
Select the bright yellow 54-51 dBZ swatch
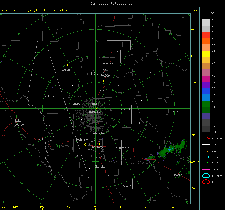206,54
